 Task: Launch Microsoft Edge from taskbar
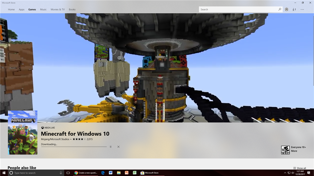[103, 173]
